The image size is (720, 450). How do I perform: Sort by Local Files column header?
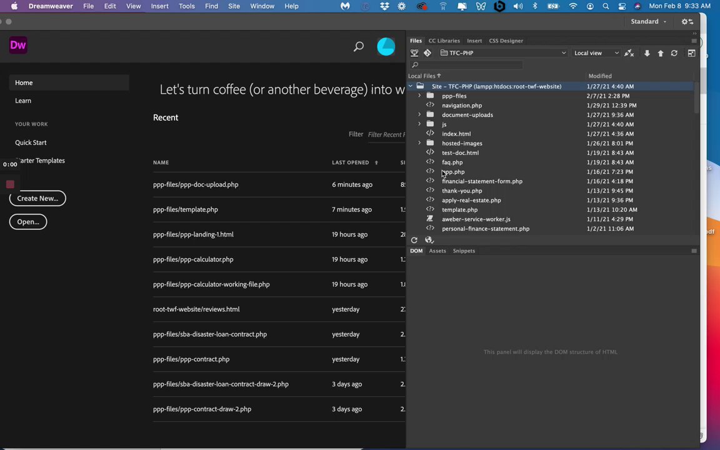click(x=424, y=76)
